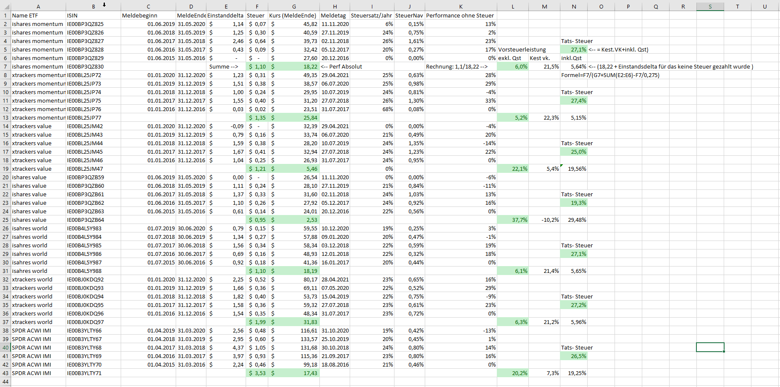The width and height of the screenshot is (780, 387).
Task: Select the green 20,2% cell
Action: [x=513, y=373]
